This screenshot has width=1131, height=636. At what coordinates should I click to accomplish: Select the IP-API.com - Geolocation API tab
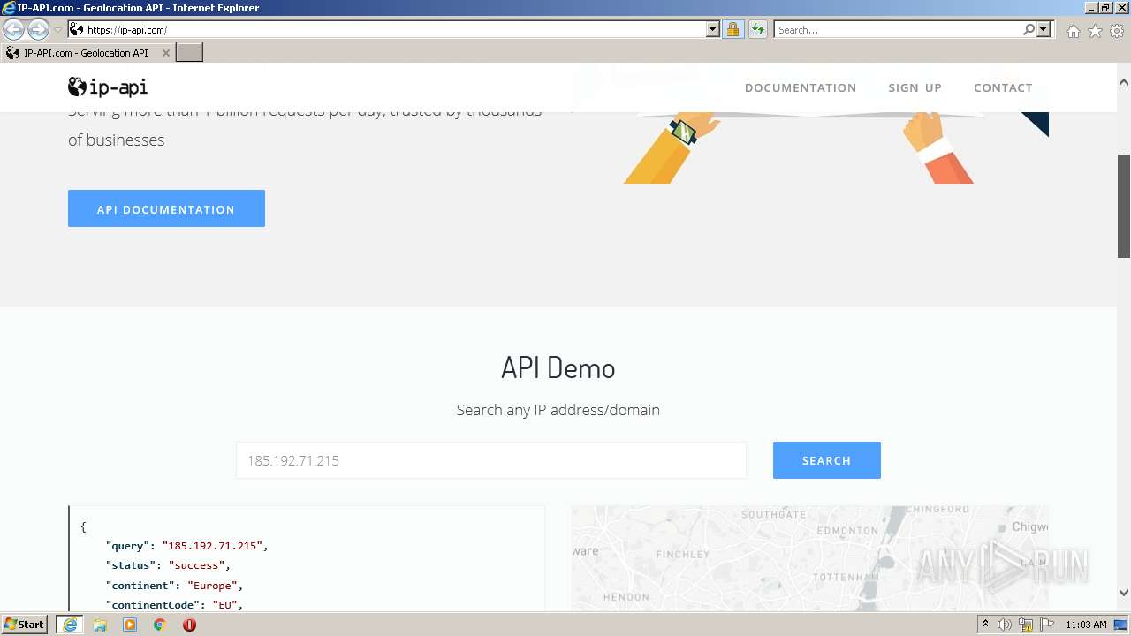[x=86, y=53]
